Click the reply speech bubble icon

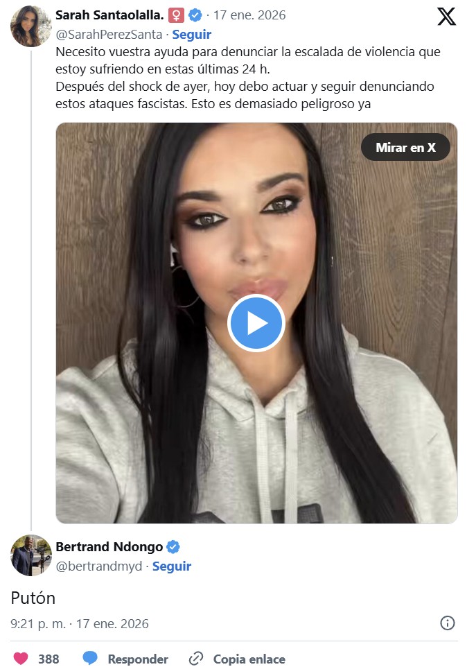click(90, 658)
